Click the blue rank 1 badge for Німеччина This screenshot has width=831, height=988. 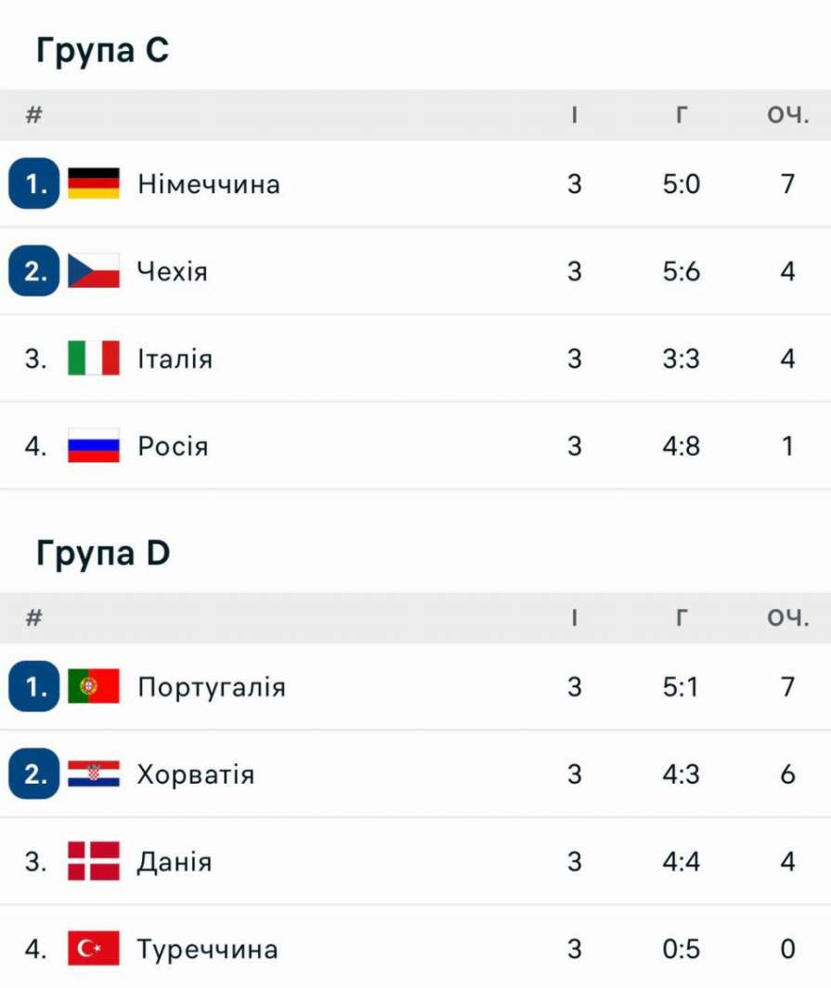click(34, 183)
